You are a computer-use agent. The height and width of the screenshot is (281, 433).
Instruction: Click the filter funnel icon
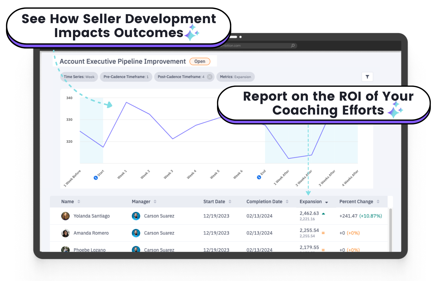coord(367,77)
